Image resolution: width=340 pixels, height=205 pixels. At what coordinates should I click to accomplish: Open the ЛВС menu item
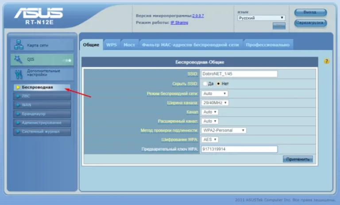[42, 96]
